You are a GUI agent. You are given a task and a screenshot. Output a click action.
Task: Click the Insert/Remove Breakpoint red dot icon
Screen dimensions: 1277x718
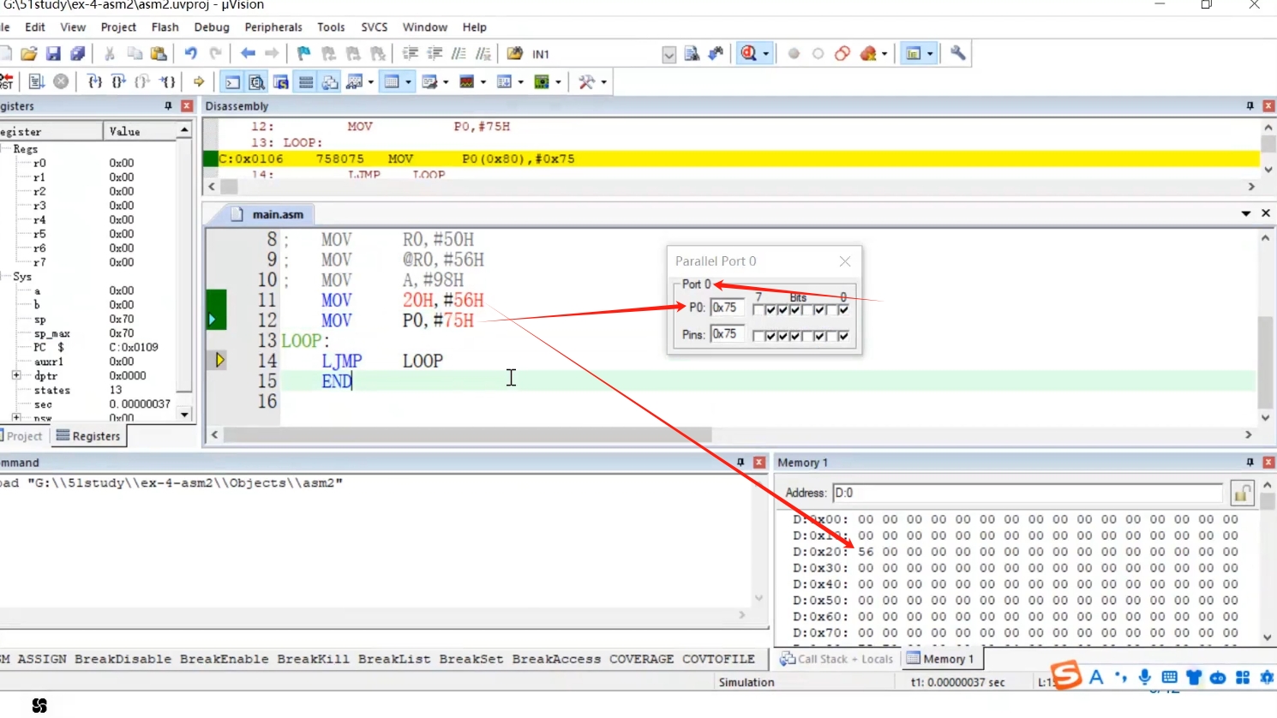pyautogui.click(x=794, y=54)
